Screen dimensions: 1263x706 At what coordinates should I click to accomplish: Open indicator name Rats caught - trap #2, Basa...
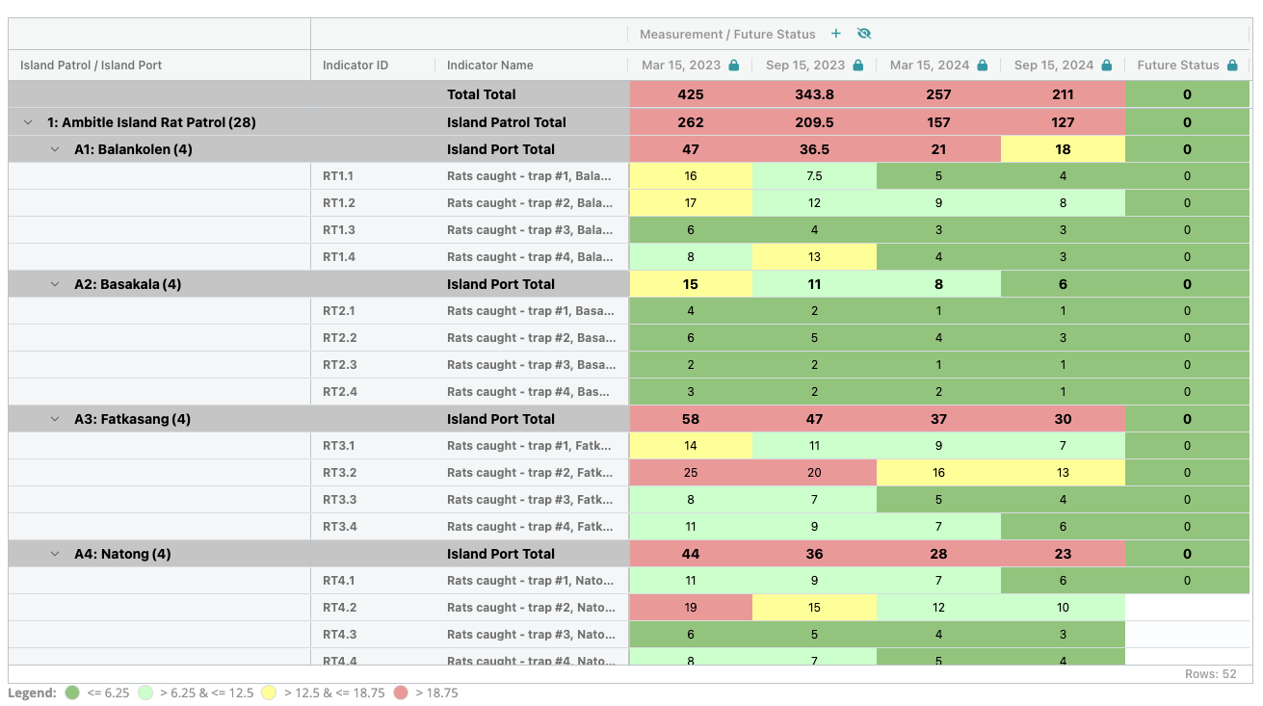tap(530, 337)
